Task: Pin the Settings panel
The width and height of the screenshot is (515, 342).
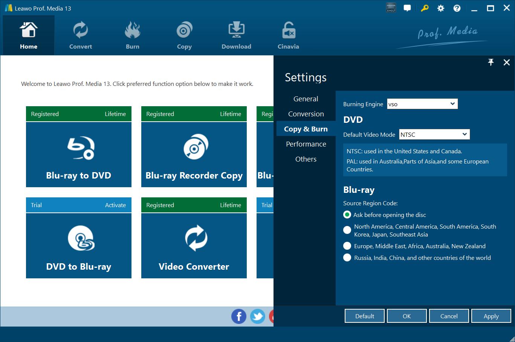Action: (491, 63)
